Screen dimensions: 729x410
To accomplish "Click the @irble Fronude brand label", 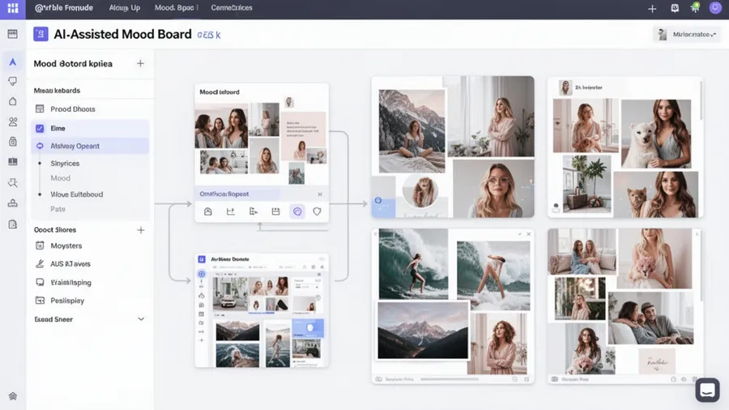I will (64, 8).
